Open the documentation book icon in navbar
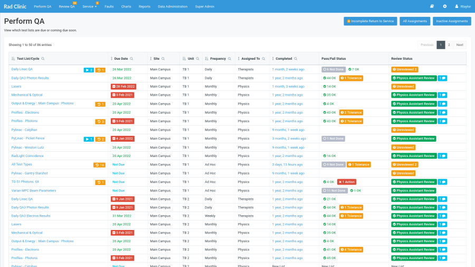 pos(432,6)
